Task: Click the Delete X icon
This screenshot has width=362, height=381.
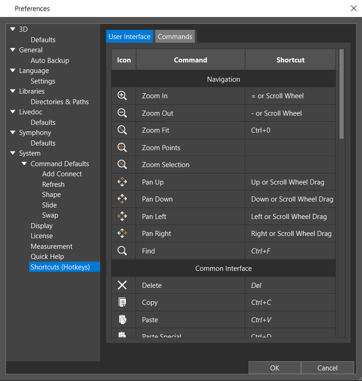Action: click(122, 285)
